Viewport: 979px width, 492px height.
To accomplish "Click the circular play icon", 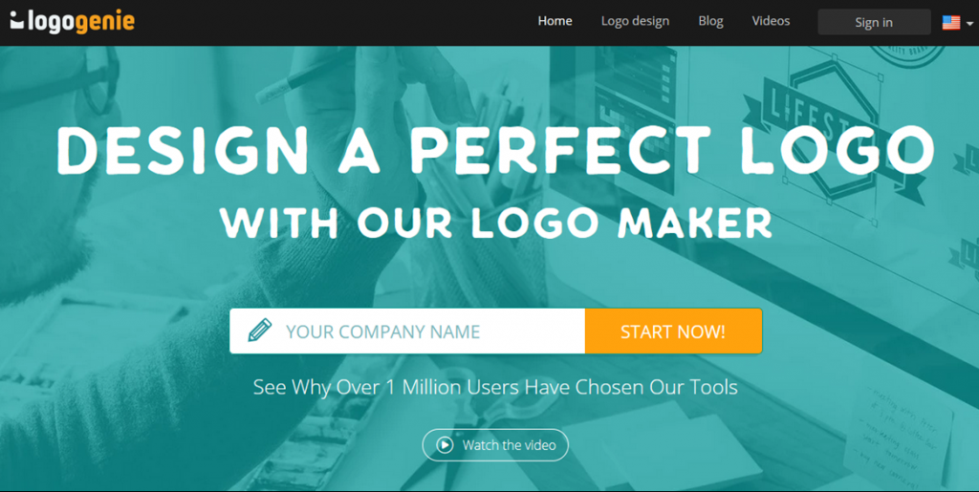I will (x=445, y=445).
